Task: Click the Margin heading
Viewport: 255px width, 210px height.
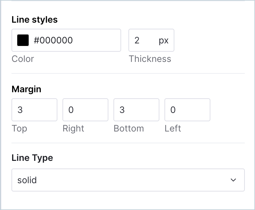Action: [26, 89]
